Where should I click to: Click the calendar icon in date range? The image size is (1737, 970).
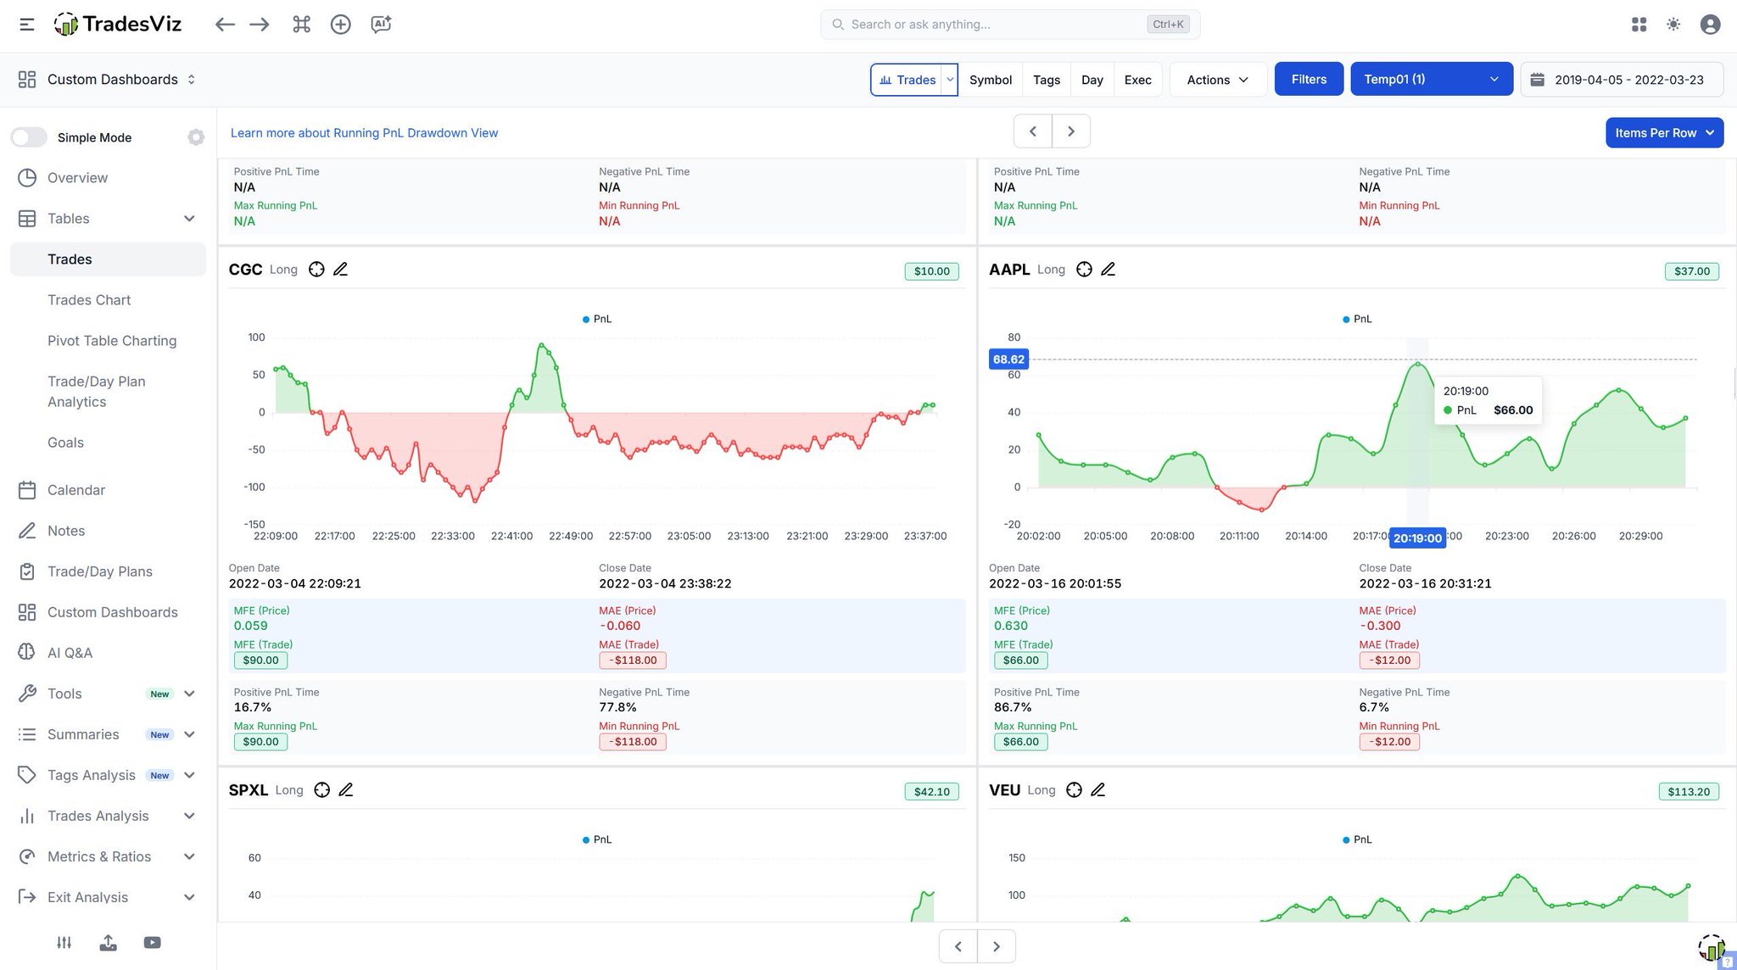click(1538, 80)
